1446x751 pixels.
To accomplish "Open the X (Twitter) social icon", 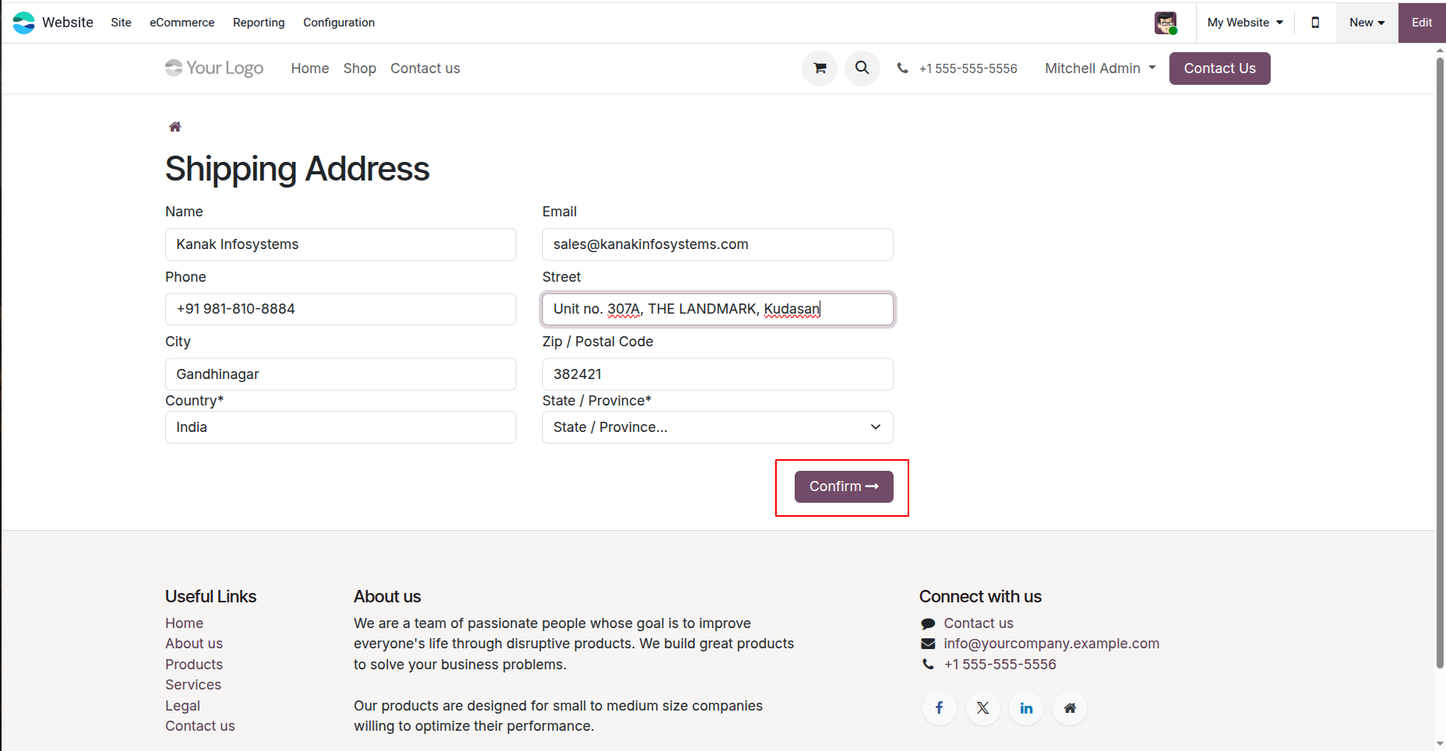I will pos(983,708).
